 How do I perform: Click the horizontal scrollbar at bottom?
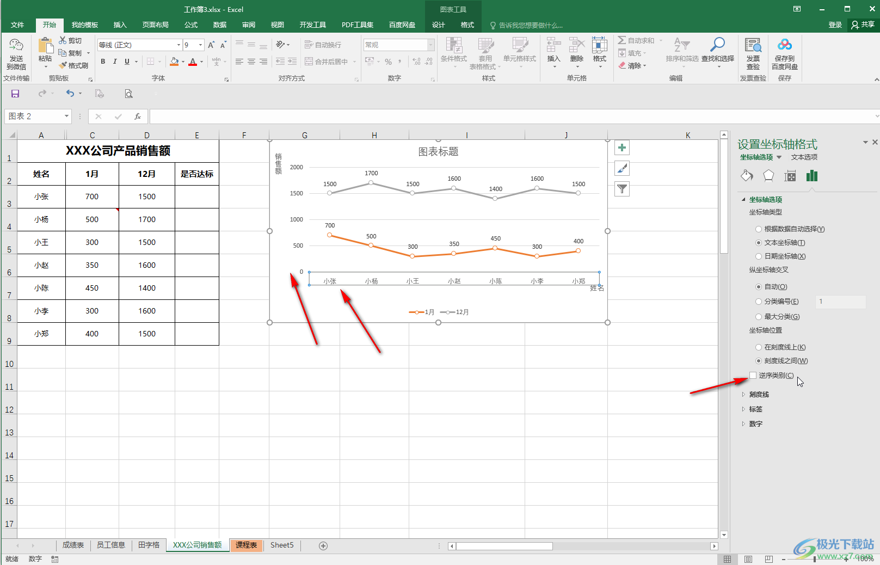pos(583,546)
